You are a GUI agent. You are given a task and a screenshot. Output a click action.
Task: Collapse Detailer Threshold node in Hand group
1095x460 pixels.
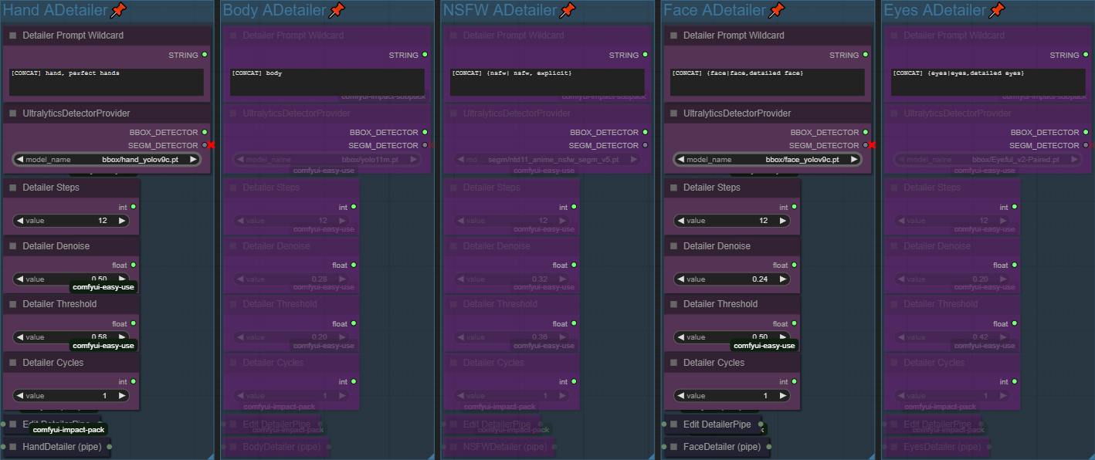[x=13, y=304]
